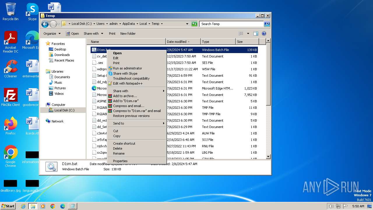
Task: Open Windows Media Player taskbar icon
Action: (x=43, y=206)
